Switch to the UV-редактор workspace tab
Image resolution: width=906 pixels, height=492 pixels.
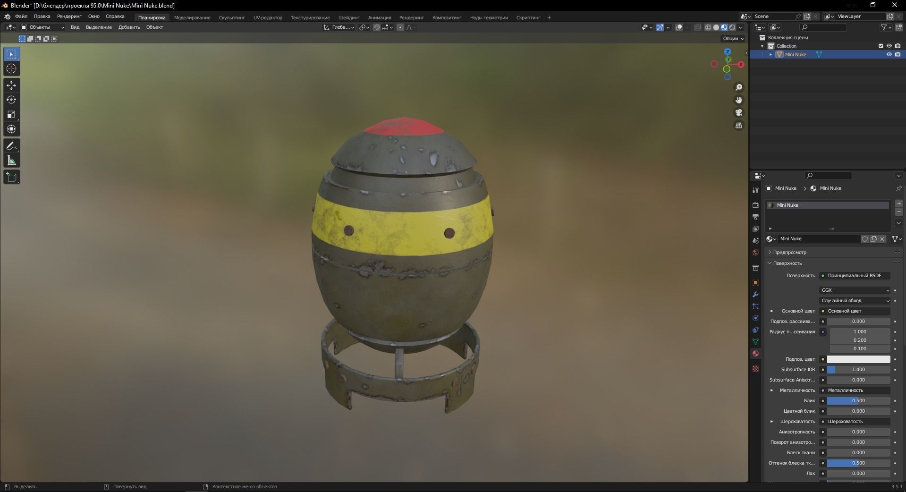268,18
